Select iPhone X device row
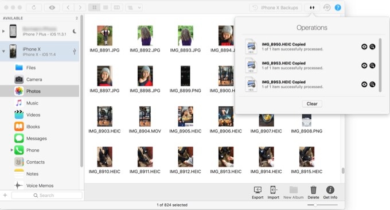The image size is (390, 210). coord(40,51)
